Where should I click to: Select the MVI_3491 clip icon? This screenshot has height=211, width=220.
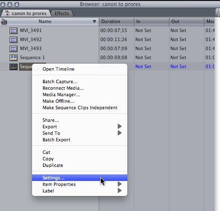14,31
